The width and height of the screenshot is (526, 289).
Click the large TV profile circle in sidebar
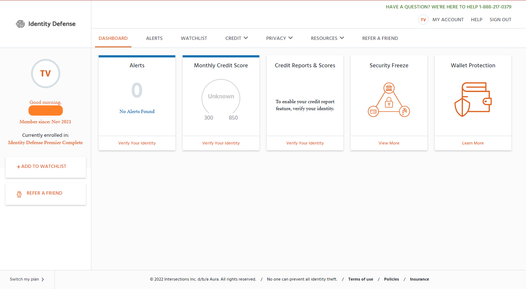coord(45,74)
